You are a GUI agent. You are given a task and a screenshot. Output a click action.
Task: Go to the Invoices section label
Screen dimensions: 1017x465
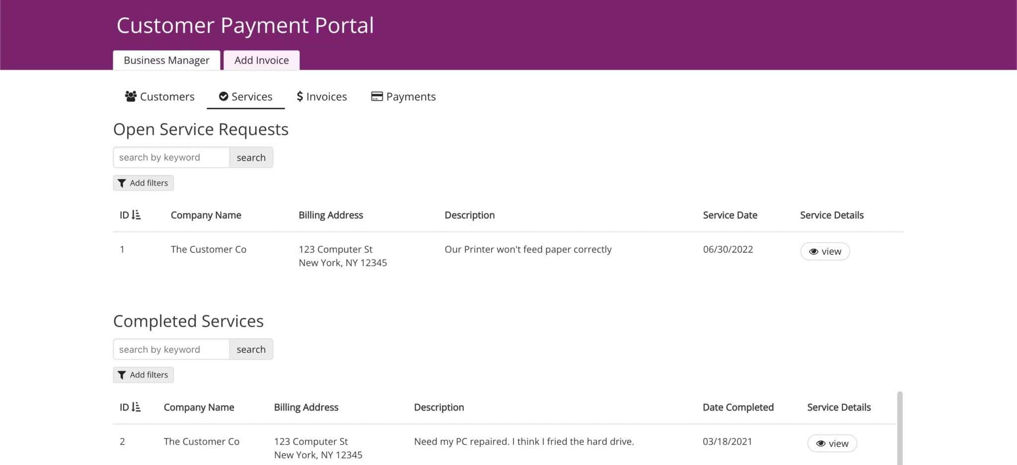[x=326, y=97]
